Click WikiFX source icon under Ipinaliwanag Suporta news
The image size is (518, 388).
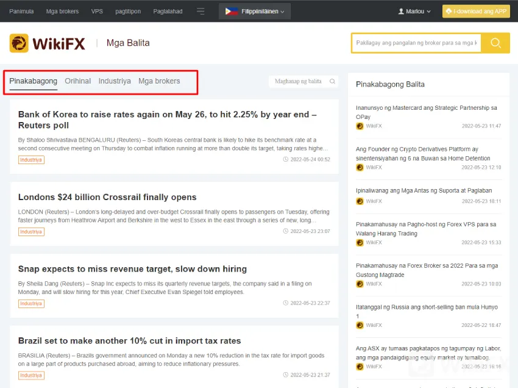(x=360, y=201)
